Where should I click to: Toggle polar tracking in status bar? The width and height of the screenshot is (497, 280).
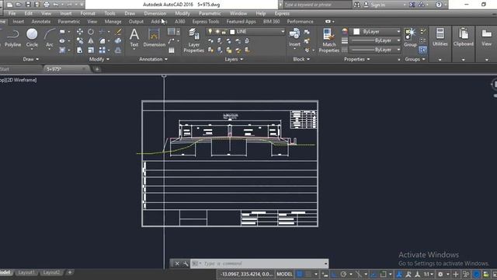pyautogui.click(x=343, y=274)
